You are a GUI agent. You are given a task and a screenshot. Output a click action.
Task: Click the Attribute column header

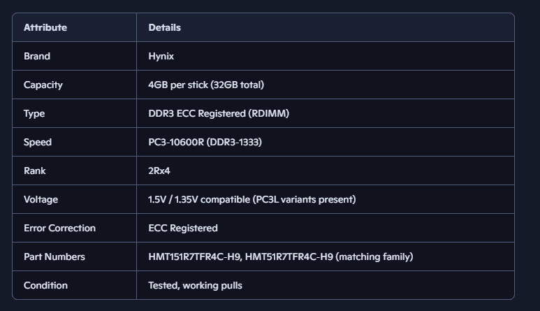[45, 27]
